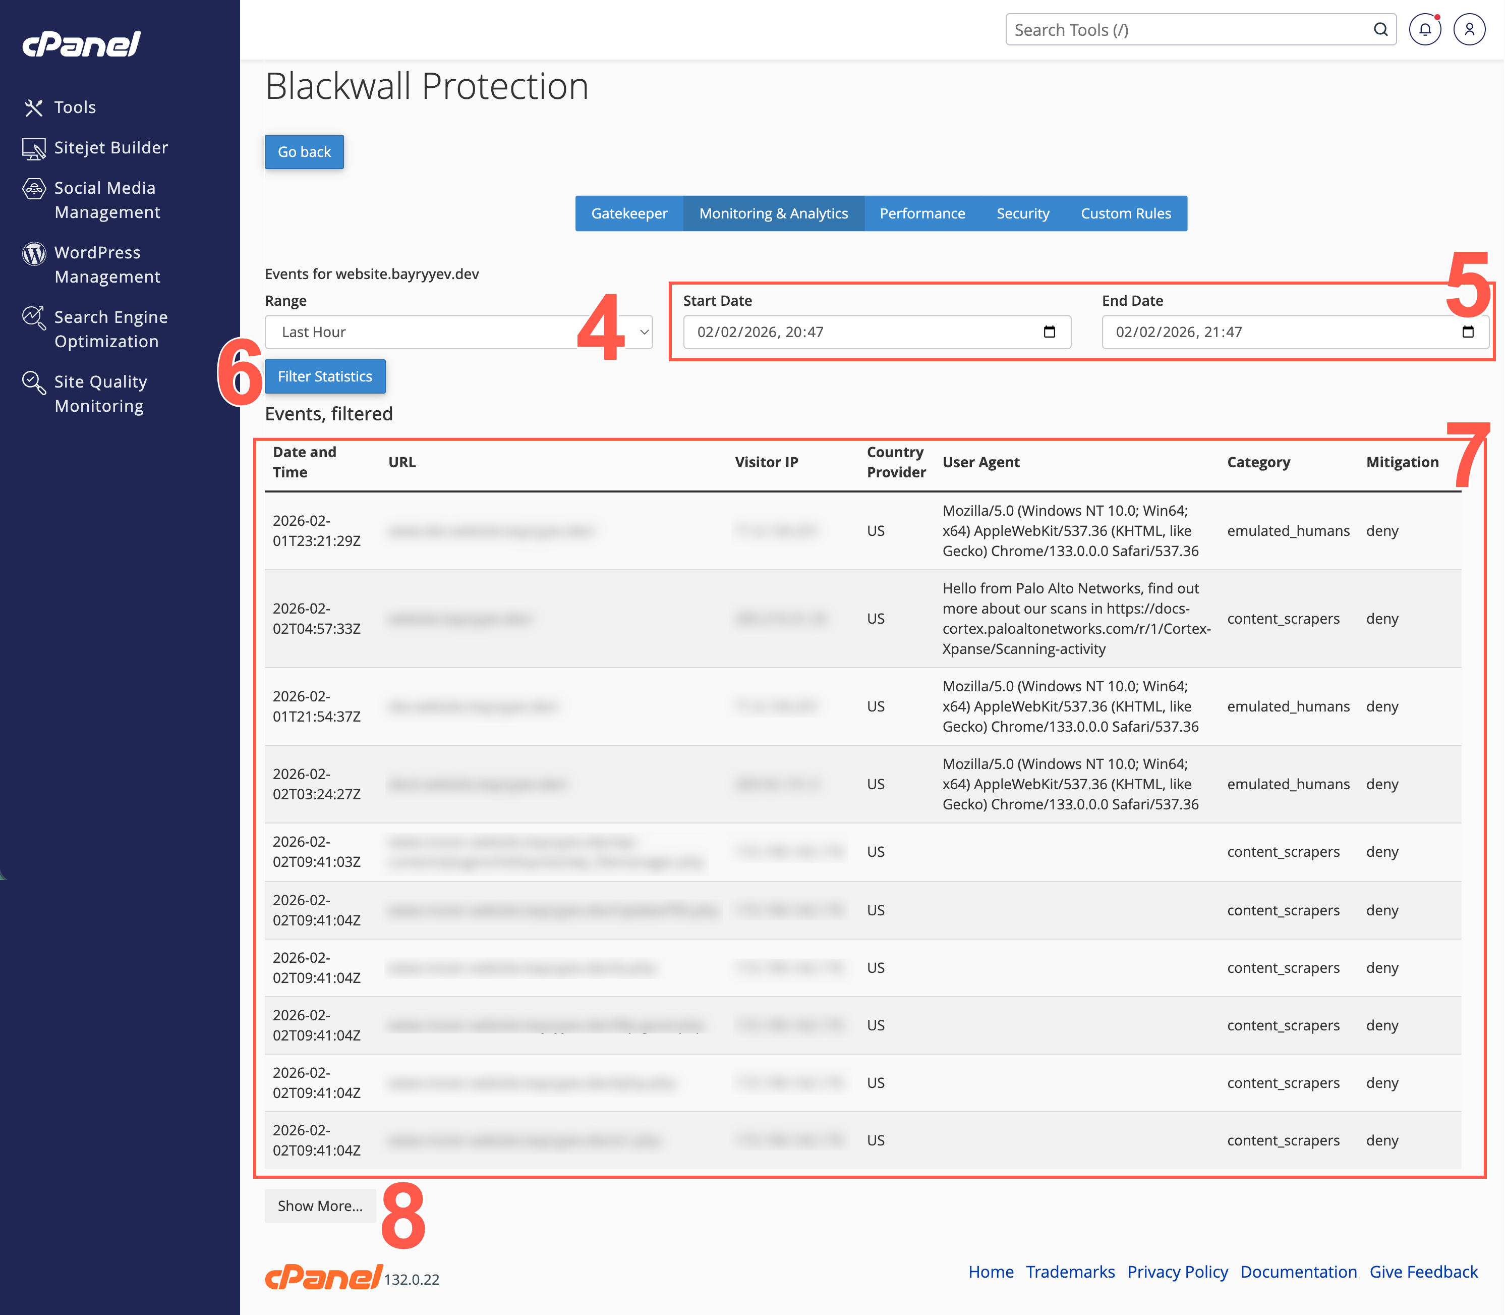Click the Visitor IP column header
Viewport: 1505px width, 1315px height.
[x=767, y=462]
